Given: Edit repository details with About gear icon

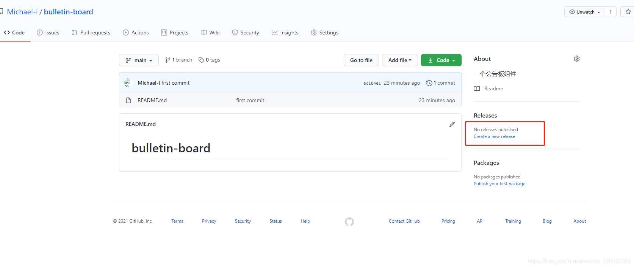Looking at the screenshot, I should [577, 59].
